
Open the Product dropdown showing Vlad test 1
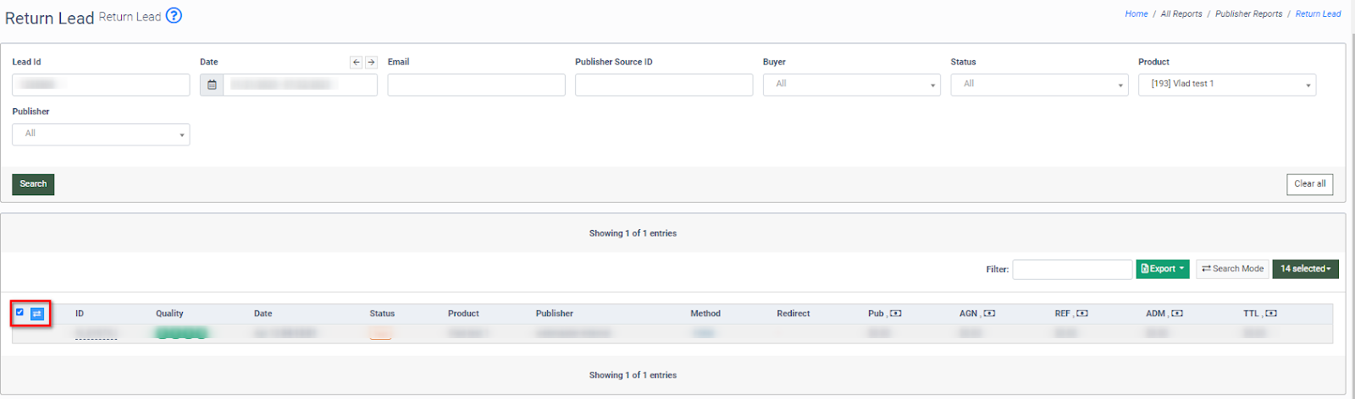(x=1226, y=85)
